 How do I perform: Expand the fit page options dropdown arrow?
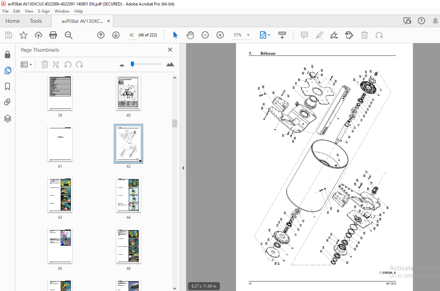[x=269, y=35]
